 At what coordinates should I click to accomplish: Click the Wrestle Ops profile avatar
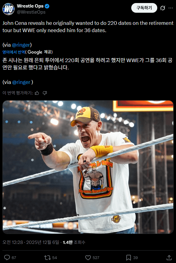(x=8, y=9)
